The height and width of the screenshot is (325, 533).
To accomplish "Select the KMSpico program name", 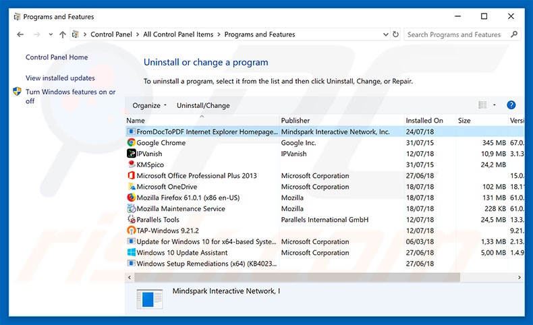I will [150, 165].
